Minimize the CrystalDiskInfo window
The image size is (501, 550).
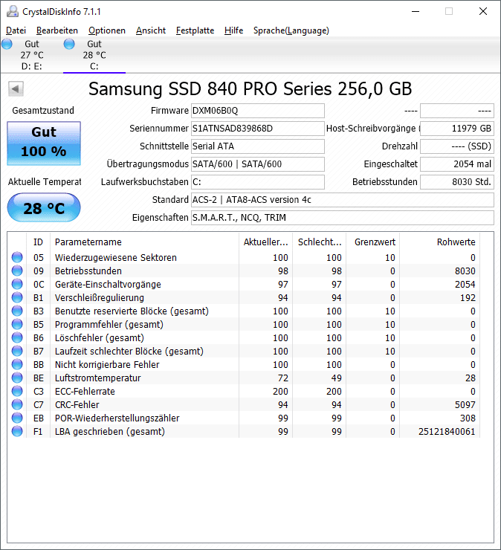coord(416,11)
